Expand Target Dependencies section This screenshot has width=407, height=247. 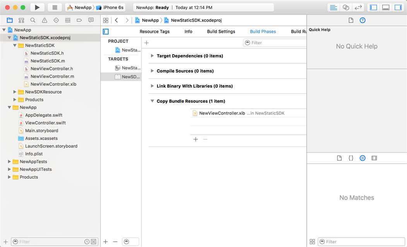point(152,56)
